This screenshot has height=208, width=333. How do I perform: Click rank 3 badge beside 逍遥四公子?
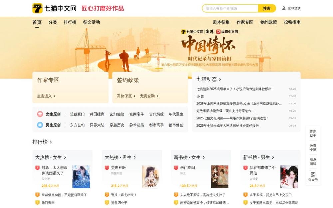pos(107,202)
